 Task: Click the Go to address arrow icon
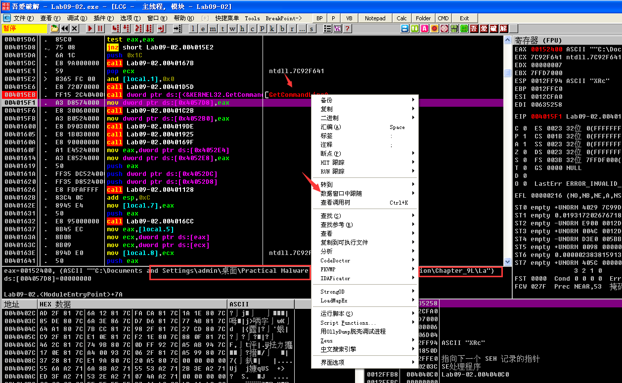pos(178,29)
